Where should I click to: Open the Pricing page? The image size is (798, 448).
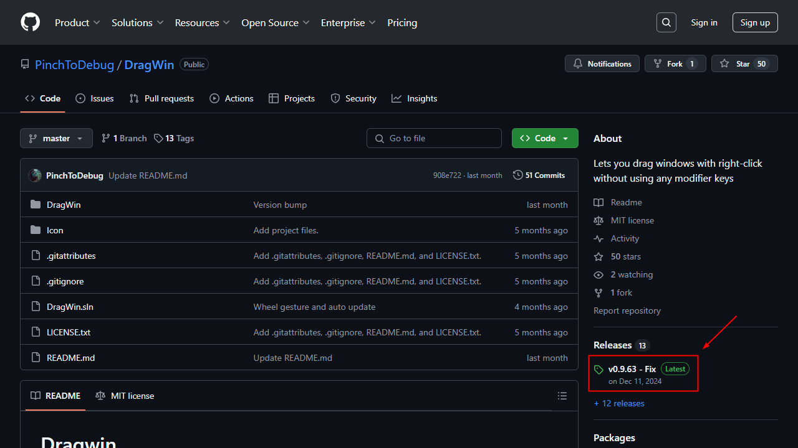coord(402,22)
